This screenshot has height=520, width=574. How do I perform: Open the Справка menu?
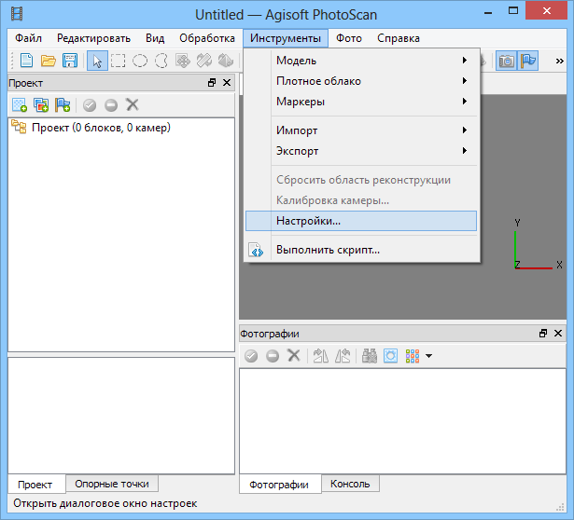click(x=399, y=38)
